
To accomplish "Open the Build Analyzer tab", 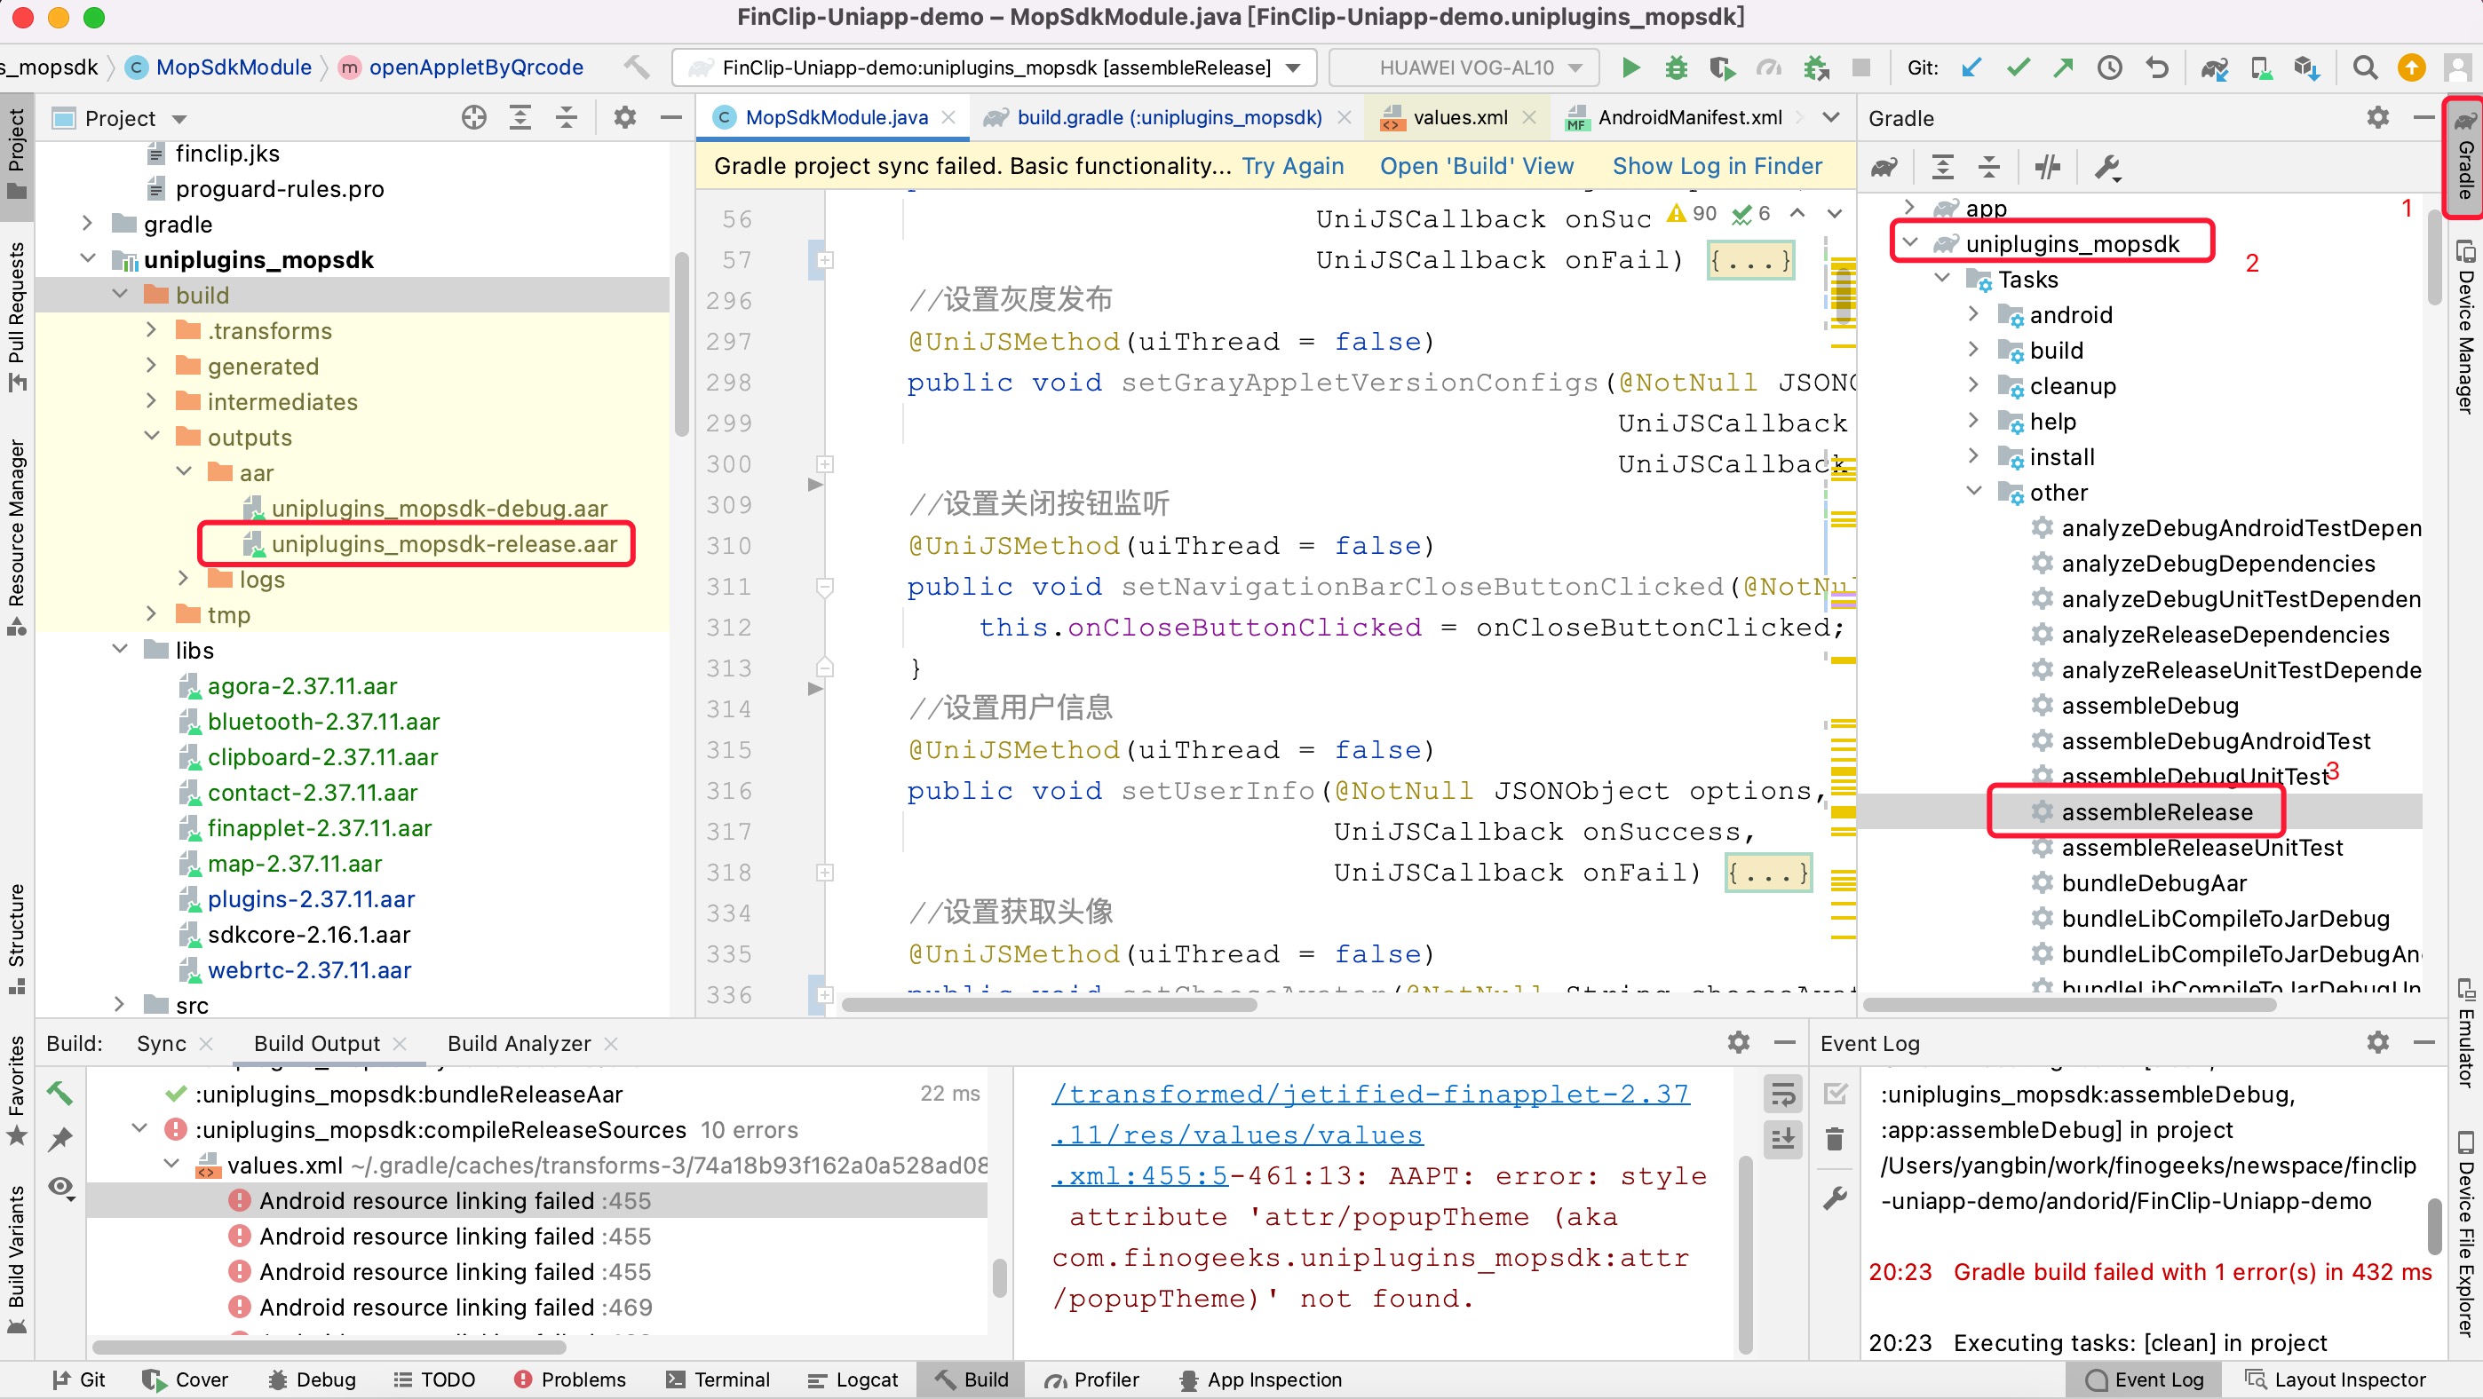I will click(x=519, y=1043).
